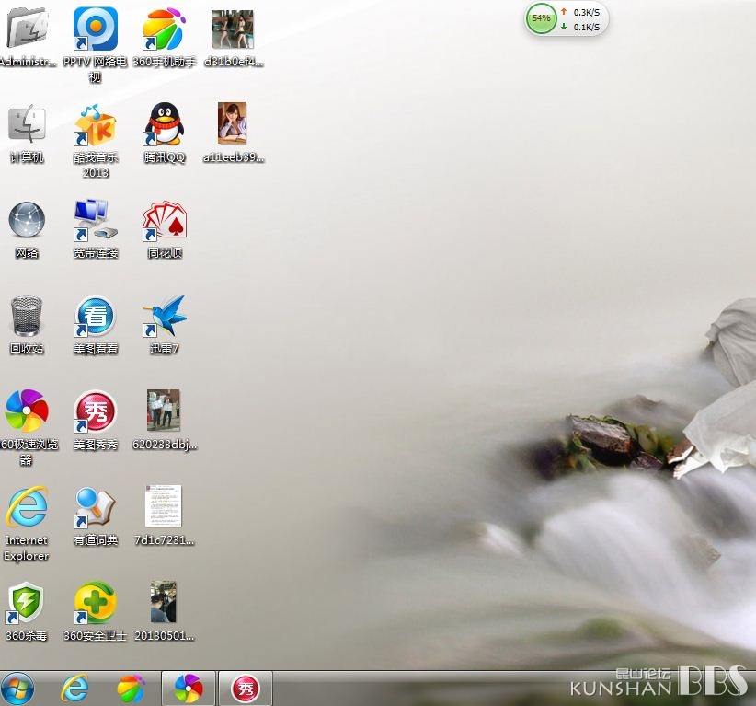Image resolution: width=756 pixels, height=706 pixels.
Task: Click the 54% memory usage floating ball
Action: click(x=541, y=18)
